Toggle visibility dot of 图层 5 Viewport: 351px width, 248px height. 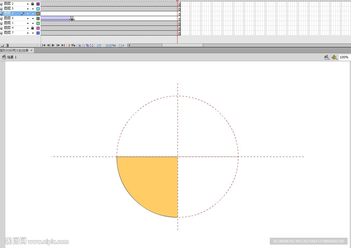28,9
